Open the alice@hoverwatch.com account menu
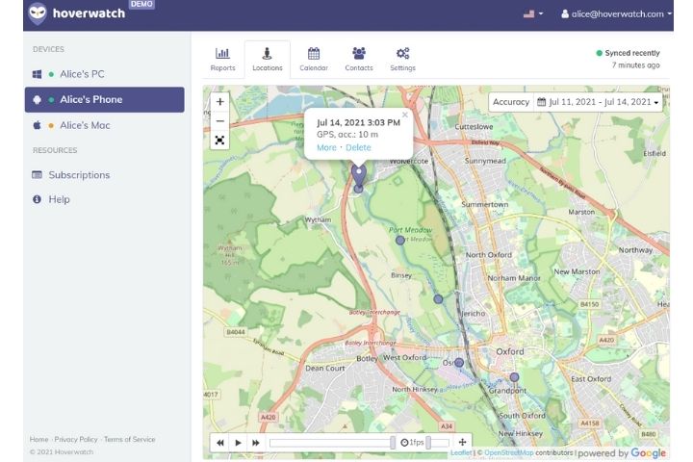 [617, 14]
